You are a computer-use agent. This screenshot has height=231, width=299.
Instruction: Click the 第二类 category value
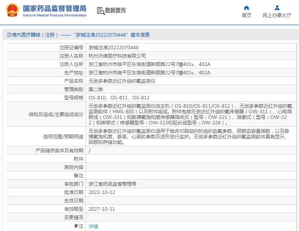click(96, 89)
